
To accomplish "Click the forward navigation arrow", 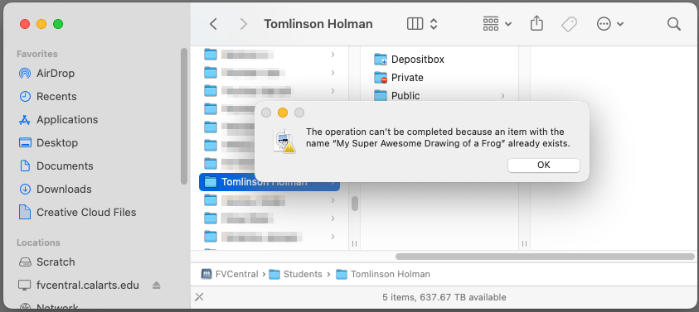I will coord(244,24).
